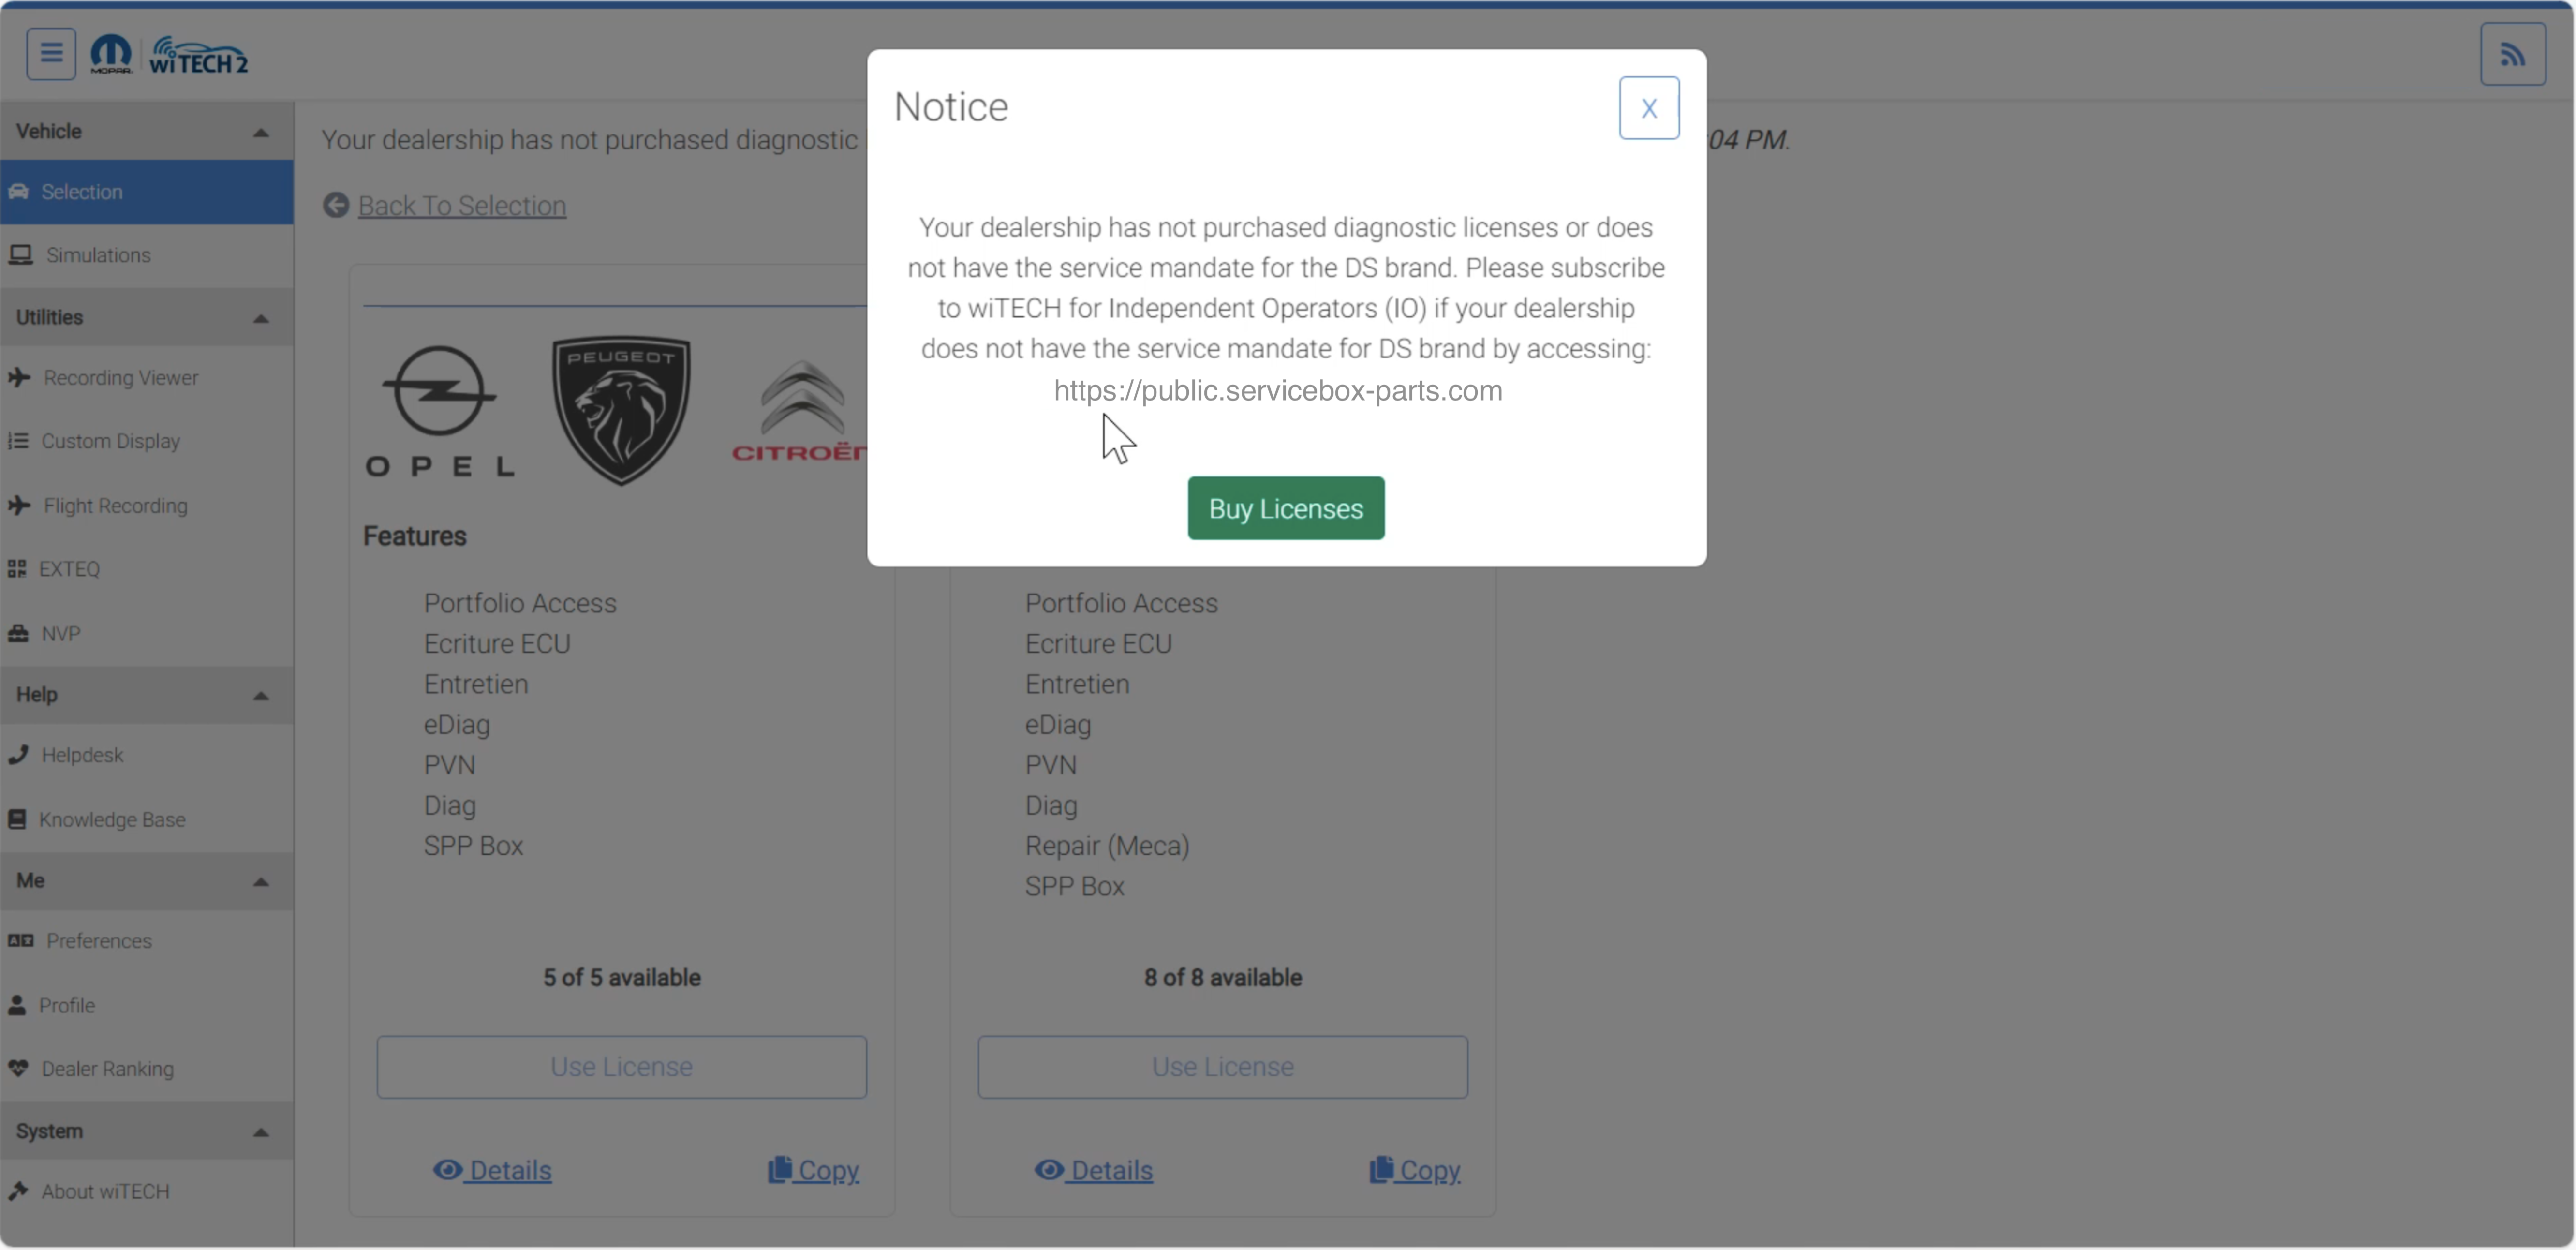Open the EXTEQ utility

point(147,569)
